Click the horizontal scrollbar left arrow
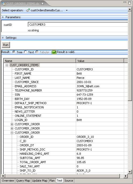The image size is (133, 184). [x=3, y=176]
